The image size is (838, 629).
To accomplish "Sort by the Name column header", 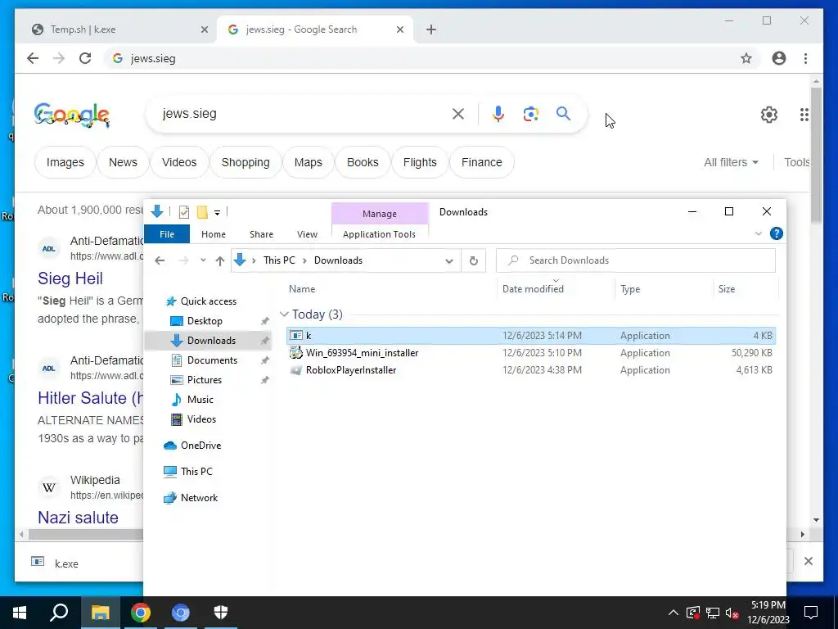I will pos(302,289).
